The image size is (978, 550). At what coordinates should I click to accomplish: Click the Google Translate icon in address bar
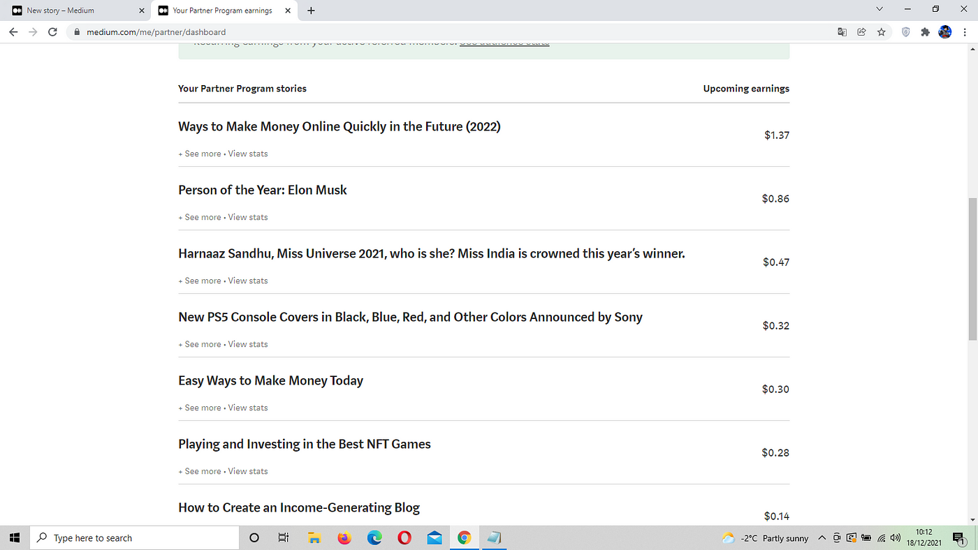tap(842, 32)
